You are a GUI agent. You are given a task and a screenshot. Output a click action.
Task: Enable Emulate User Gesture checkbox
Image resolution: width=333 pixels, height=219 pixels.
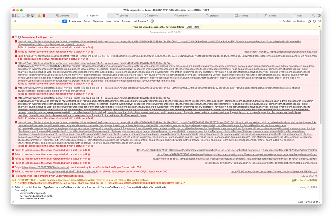281,21
